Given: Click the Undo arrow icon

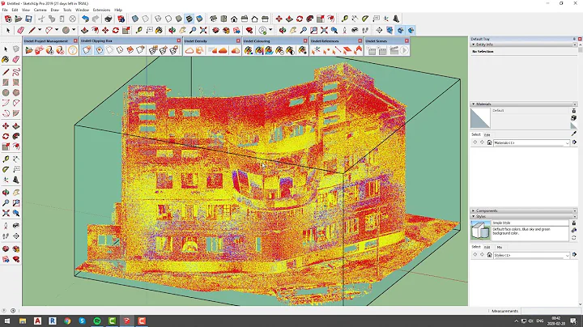Looking at the screenshot, I should tap(86, 19).
